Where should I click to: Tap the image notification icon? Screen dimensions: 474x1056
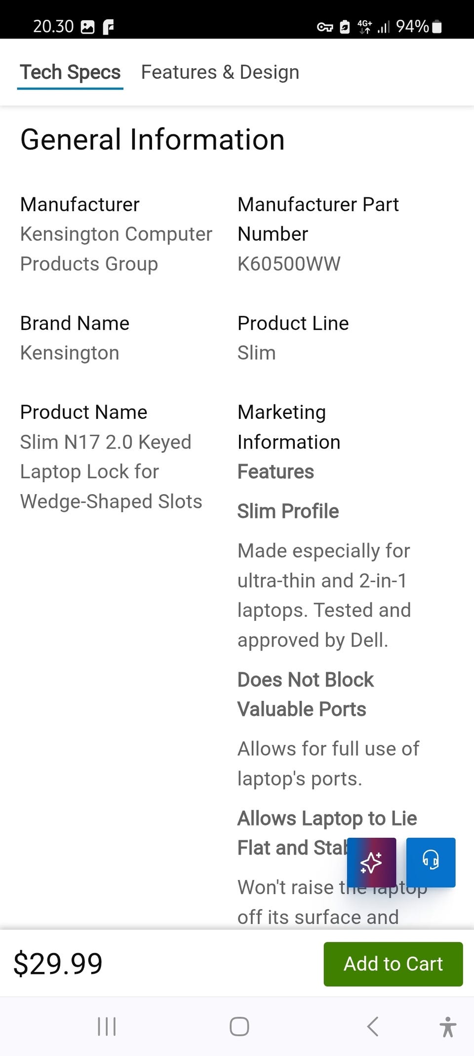point(87,27)
